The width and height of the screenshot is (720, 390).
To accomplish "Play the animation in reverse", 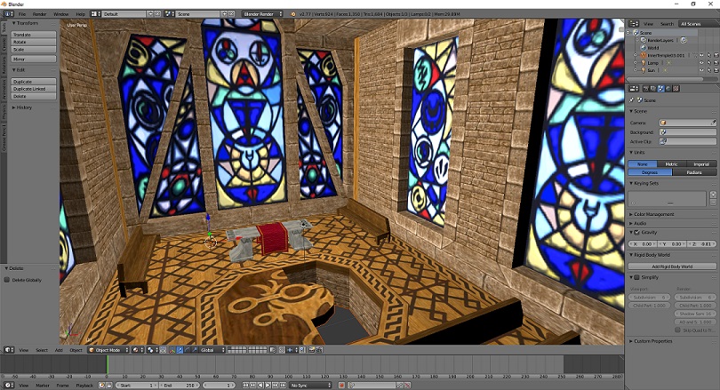I will [x=260, y=386].
